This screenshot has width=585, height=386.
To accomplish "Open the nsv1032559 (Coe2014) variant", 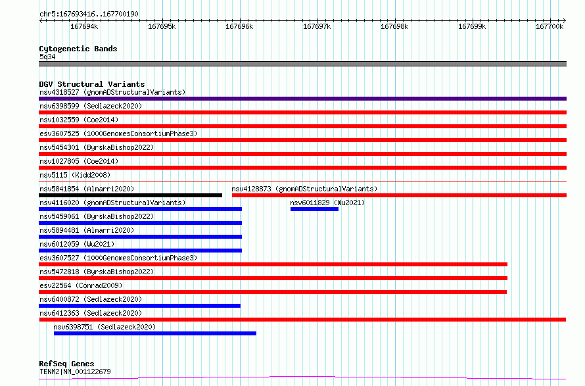I will tap(79, 120).
